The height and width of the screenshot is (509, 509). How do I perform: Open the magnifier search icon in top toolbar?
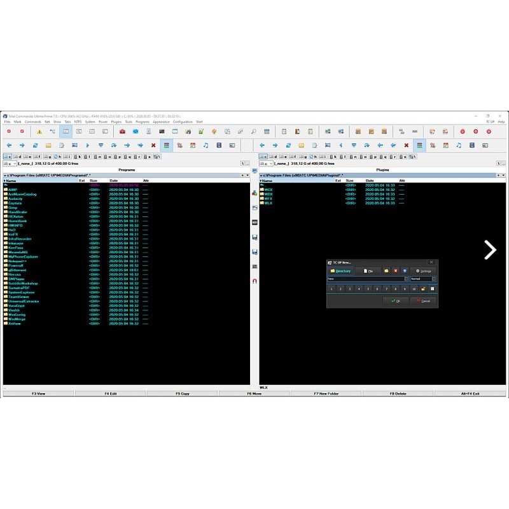pos(253,132)
